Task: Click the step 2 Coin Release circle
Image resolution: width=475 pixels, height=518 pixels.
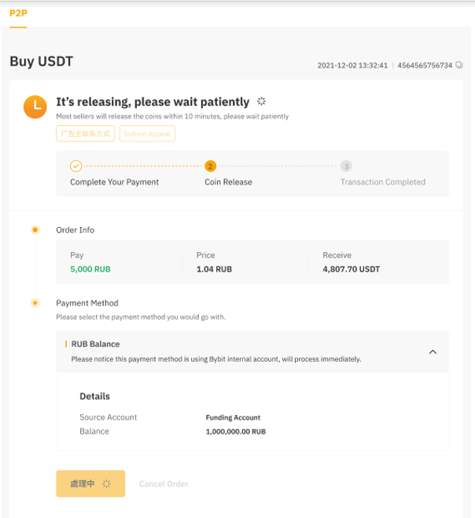Action: point(210,166)
